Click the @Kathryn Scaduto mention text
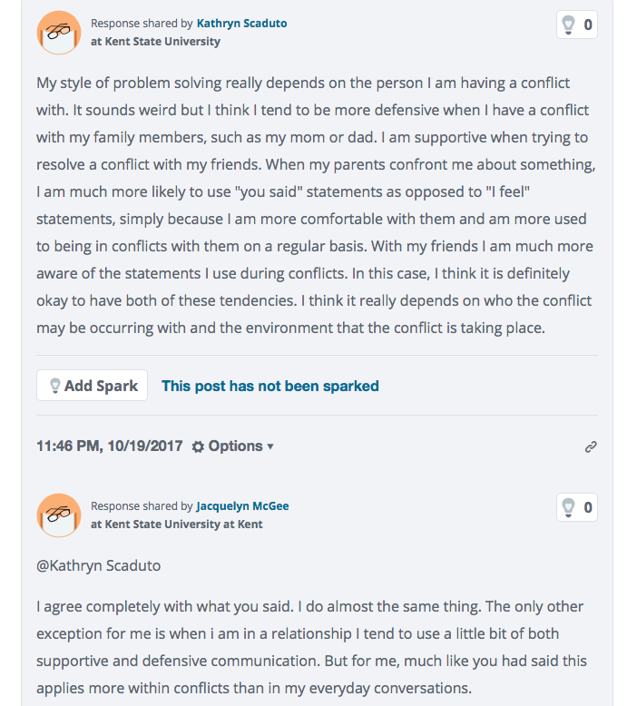 99,565
